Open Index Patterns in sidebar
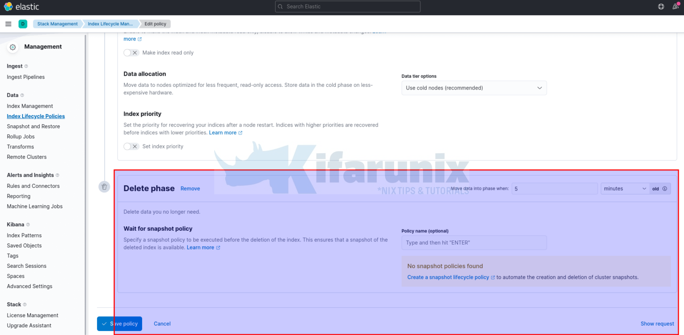 click(24, 236)
